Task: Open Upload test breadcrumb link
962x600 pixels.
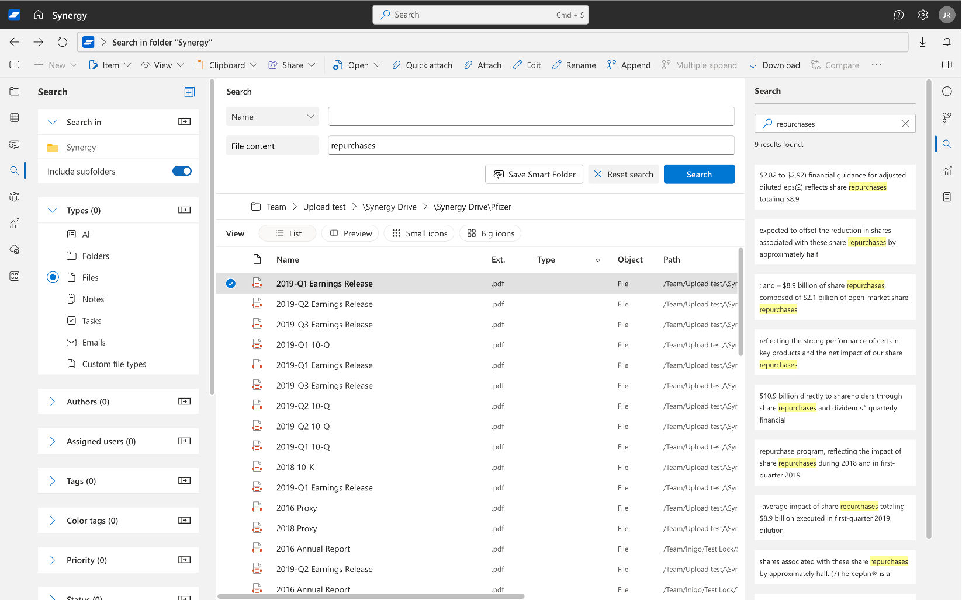Action: click(x=324, y=207)
